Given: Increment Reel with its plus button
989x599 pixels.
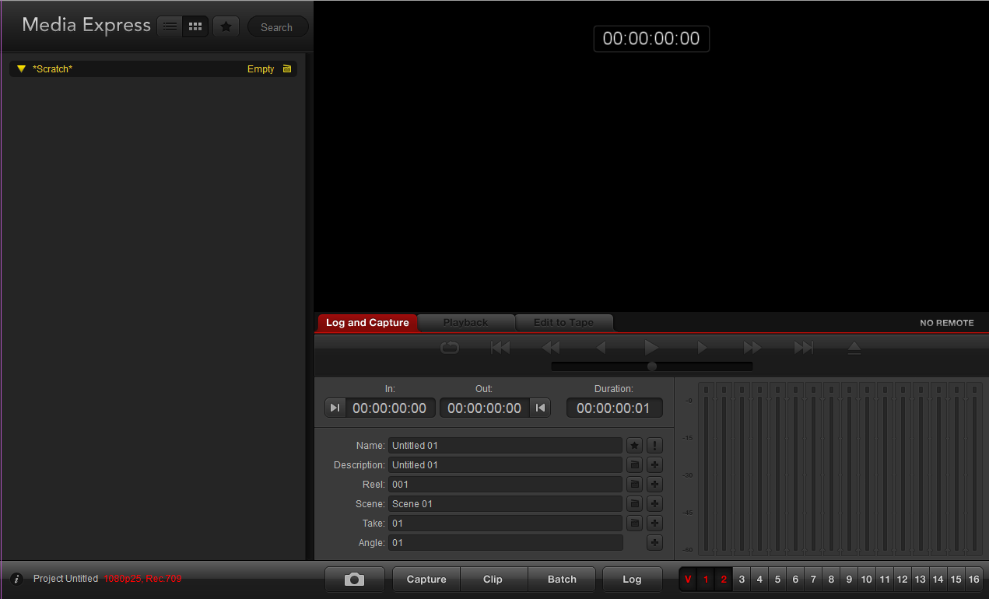Looking at the screenshot, I should pos(655,485).
